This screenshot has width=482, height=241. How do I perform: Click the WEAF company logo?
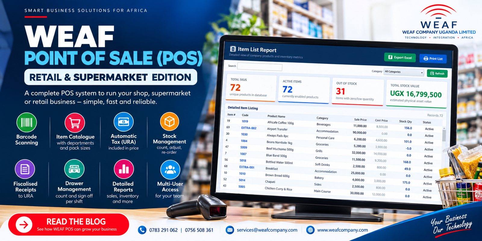439,22
